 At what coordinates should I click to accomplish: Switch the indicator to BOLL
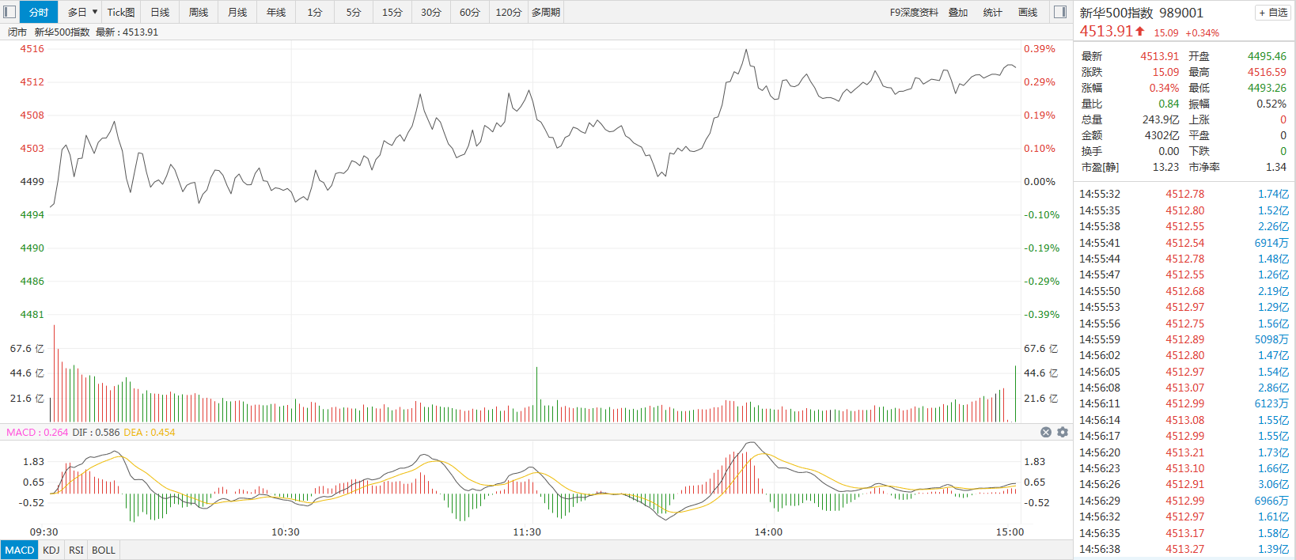coord(104,550)
